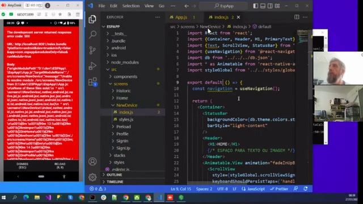This screenshot has width=363, height=204.
Task: Open Explorer Views and More Actions ellipsis
Action: (158, 17)
